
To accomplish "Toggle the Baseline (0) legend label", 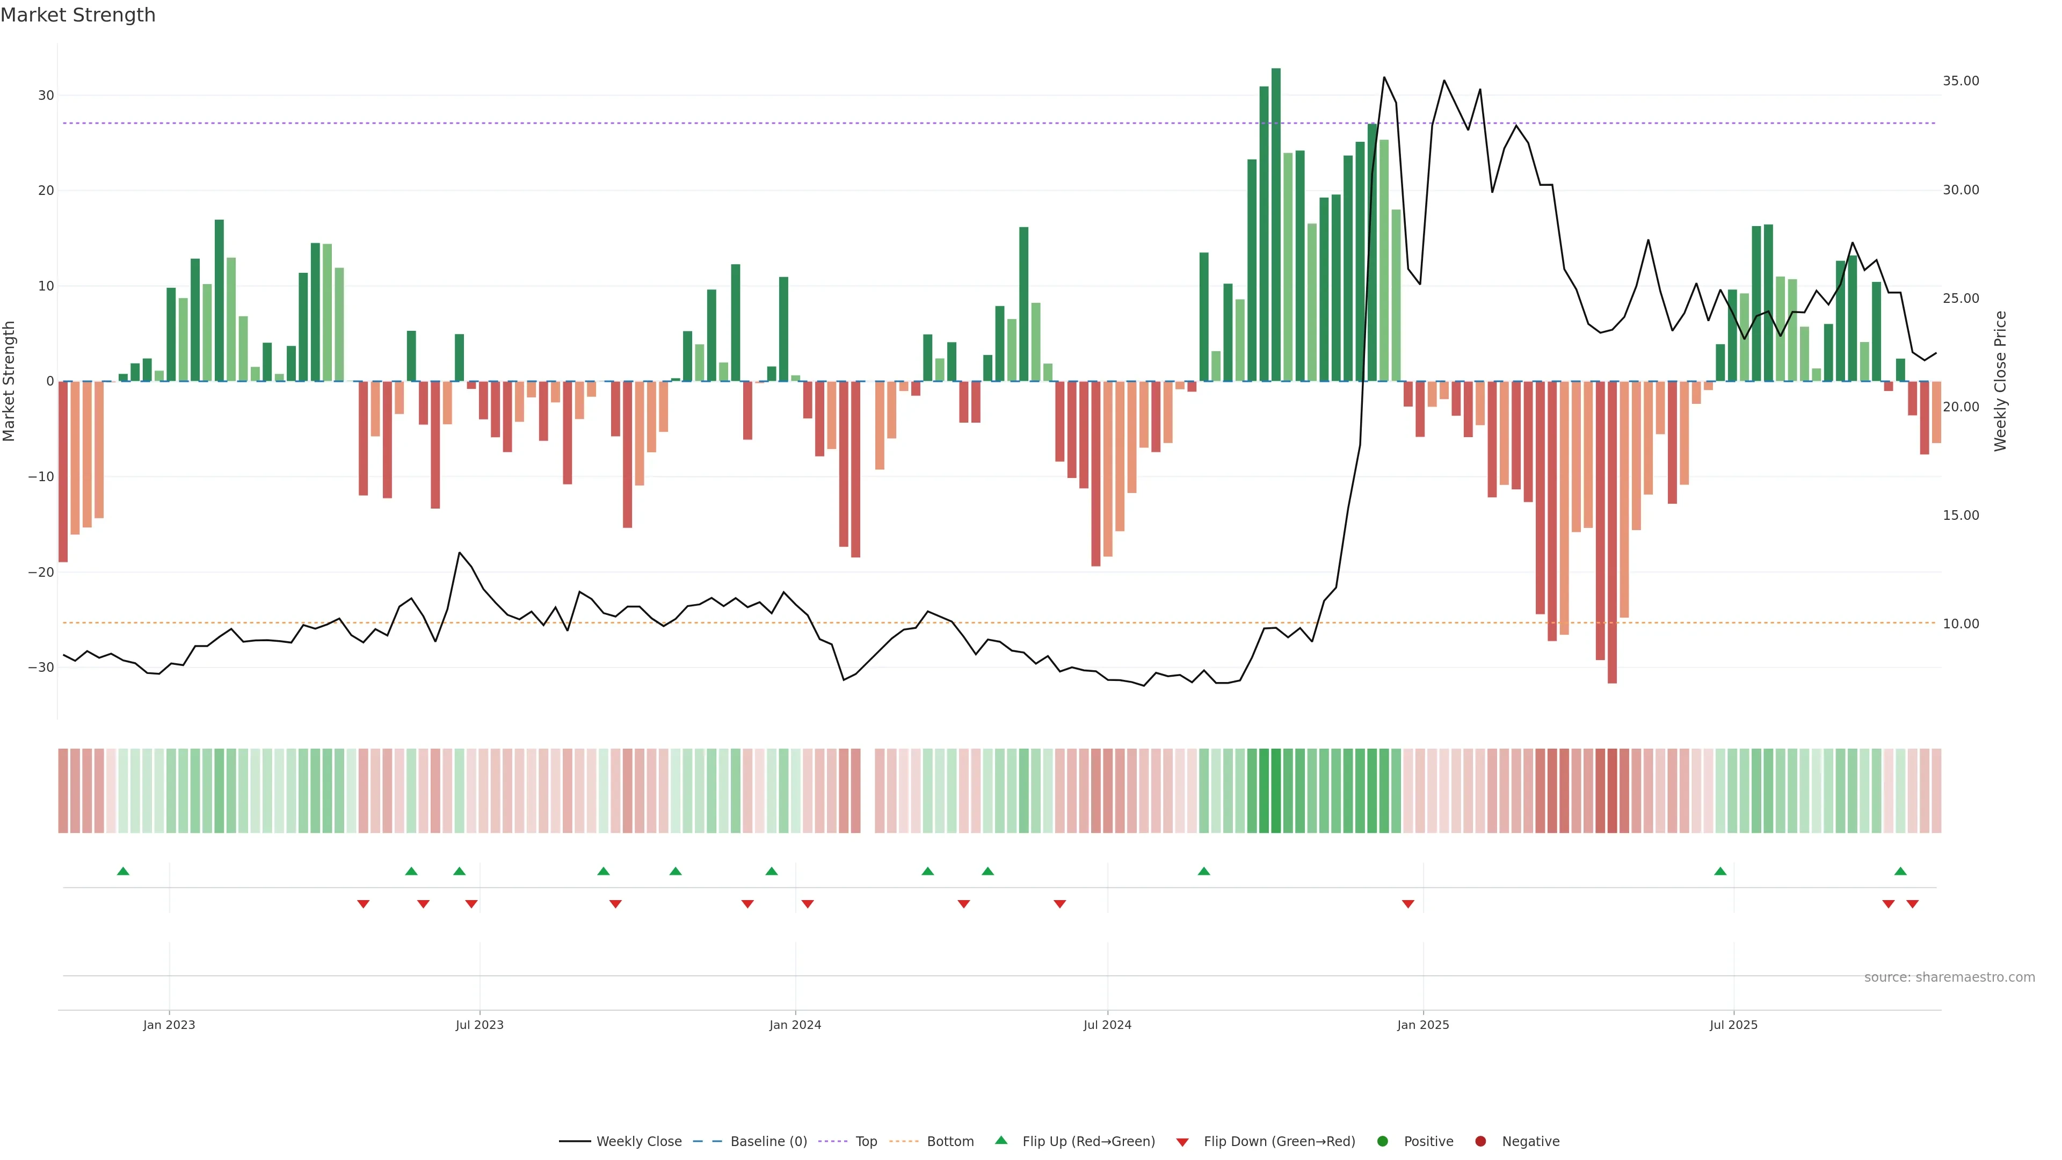I will pyautogui.click(x=768, y=1141).
